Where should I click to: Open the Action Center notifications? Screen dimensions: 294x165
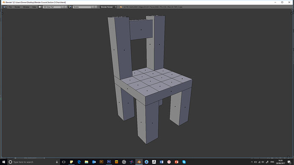[x=289, y=162]
